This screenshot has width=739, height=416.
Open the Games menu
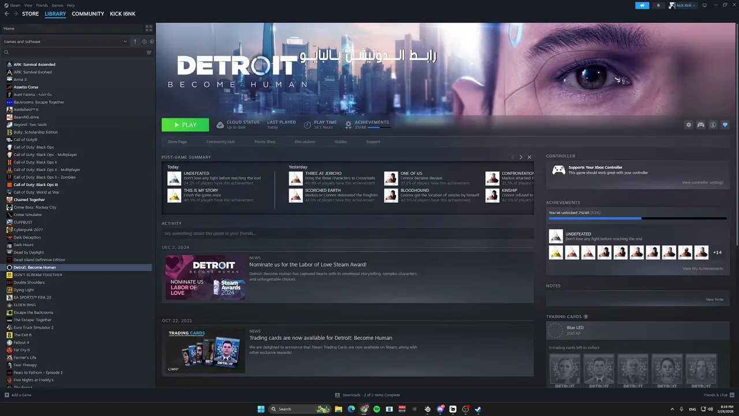[x=57, y=5]
